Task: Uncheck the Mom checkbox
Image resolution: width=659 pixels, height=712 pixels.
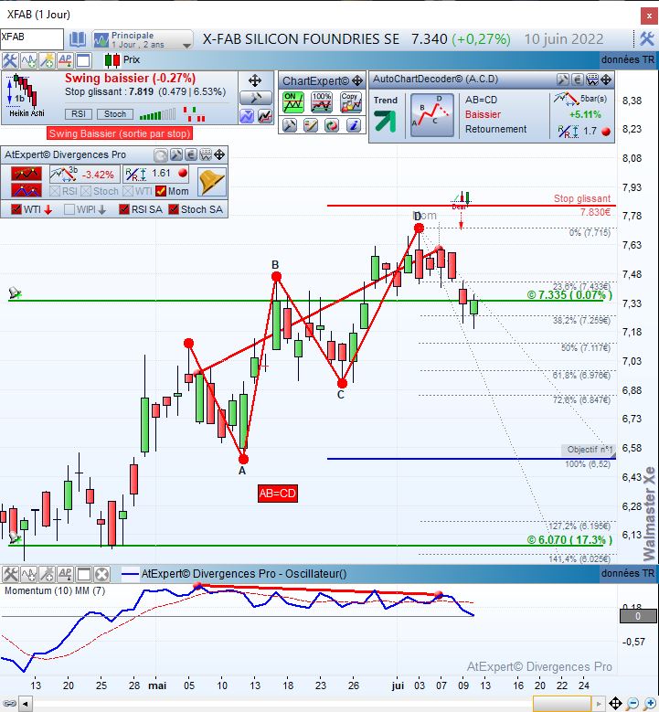Action: coord(161,191)
